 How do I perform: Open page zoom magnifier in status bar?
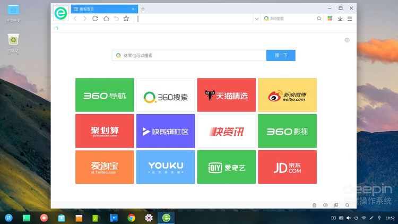tap(347, 205)
